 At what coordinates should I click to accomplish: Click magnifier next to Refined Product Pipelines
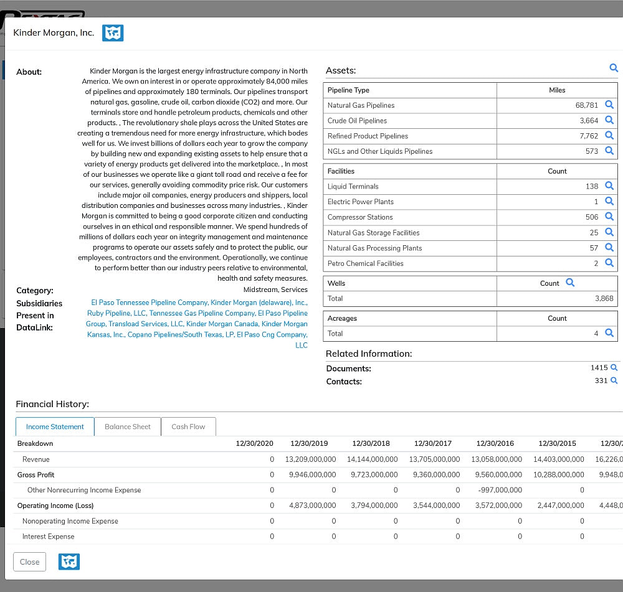(x=609, y=136)
